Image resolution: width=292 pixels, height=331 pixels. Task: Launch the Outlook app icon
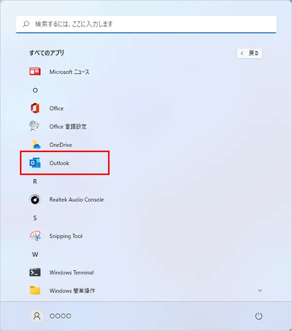pyautogui.click(x=35, y=163)
